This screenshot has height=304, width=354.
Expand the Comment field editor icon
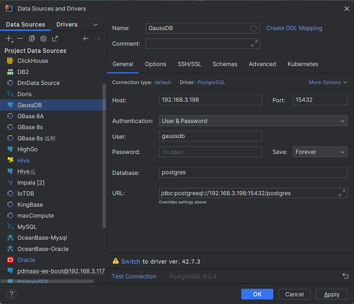point(254,43)
